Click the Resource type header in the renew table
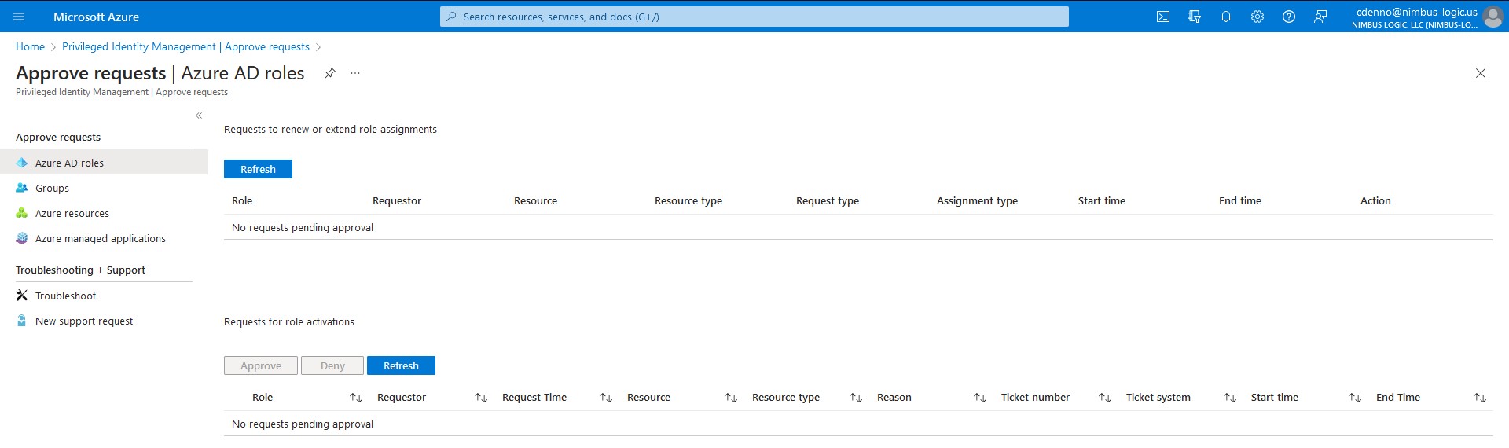 click(688, 200)
